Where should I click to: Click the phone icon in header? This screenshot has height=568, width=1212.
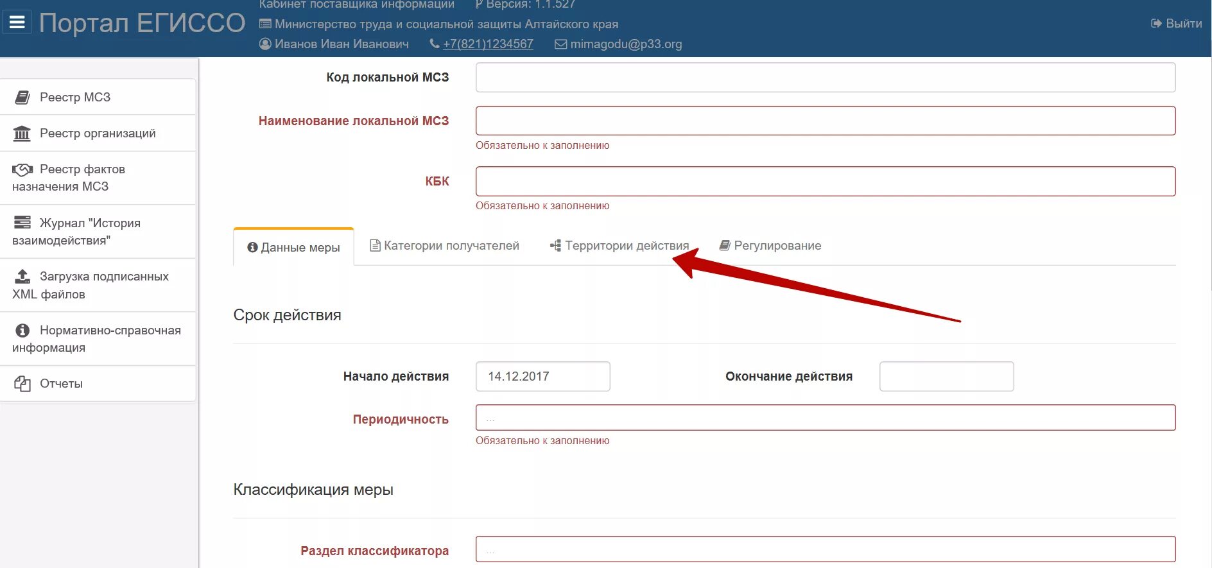point(435,44)
